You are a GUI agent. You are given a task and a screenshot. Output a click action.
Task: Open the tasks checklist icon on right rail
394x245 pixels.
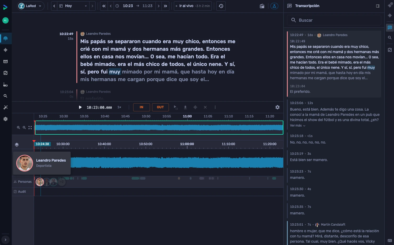(390, 50)
